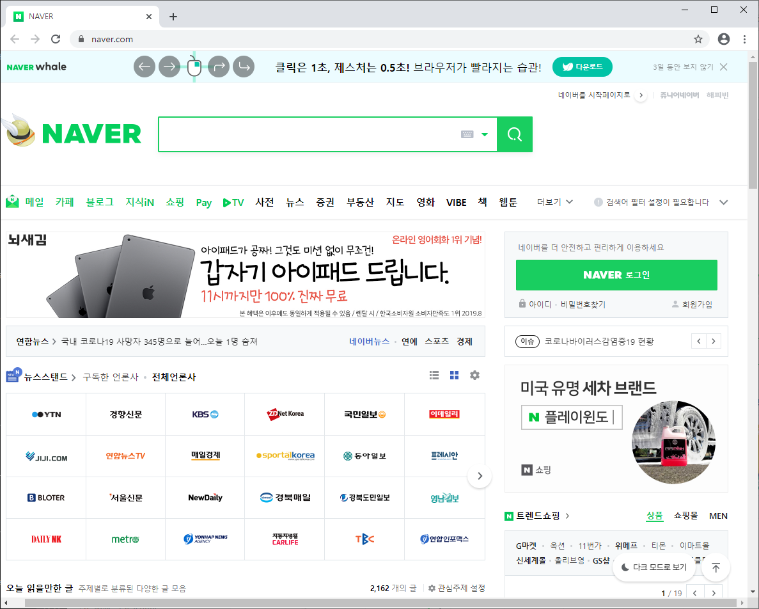
Task: Click the NAVER 로그인 green button
Action: pyautogui.click(x=616, y=275)
